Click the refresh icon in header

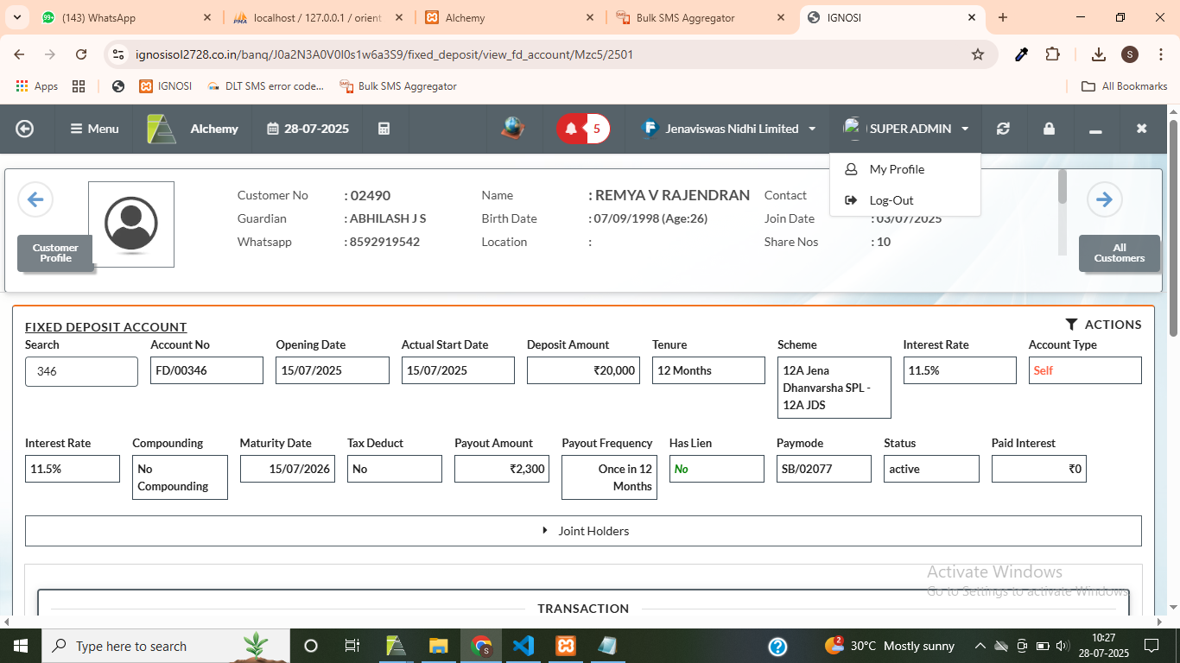(1003, 129)
